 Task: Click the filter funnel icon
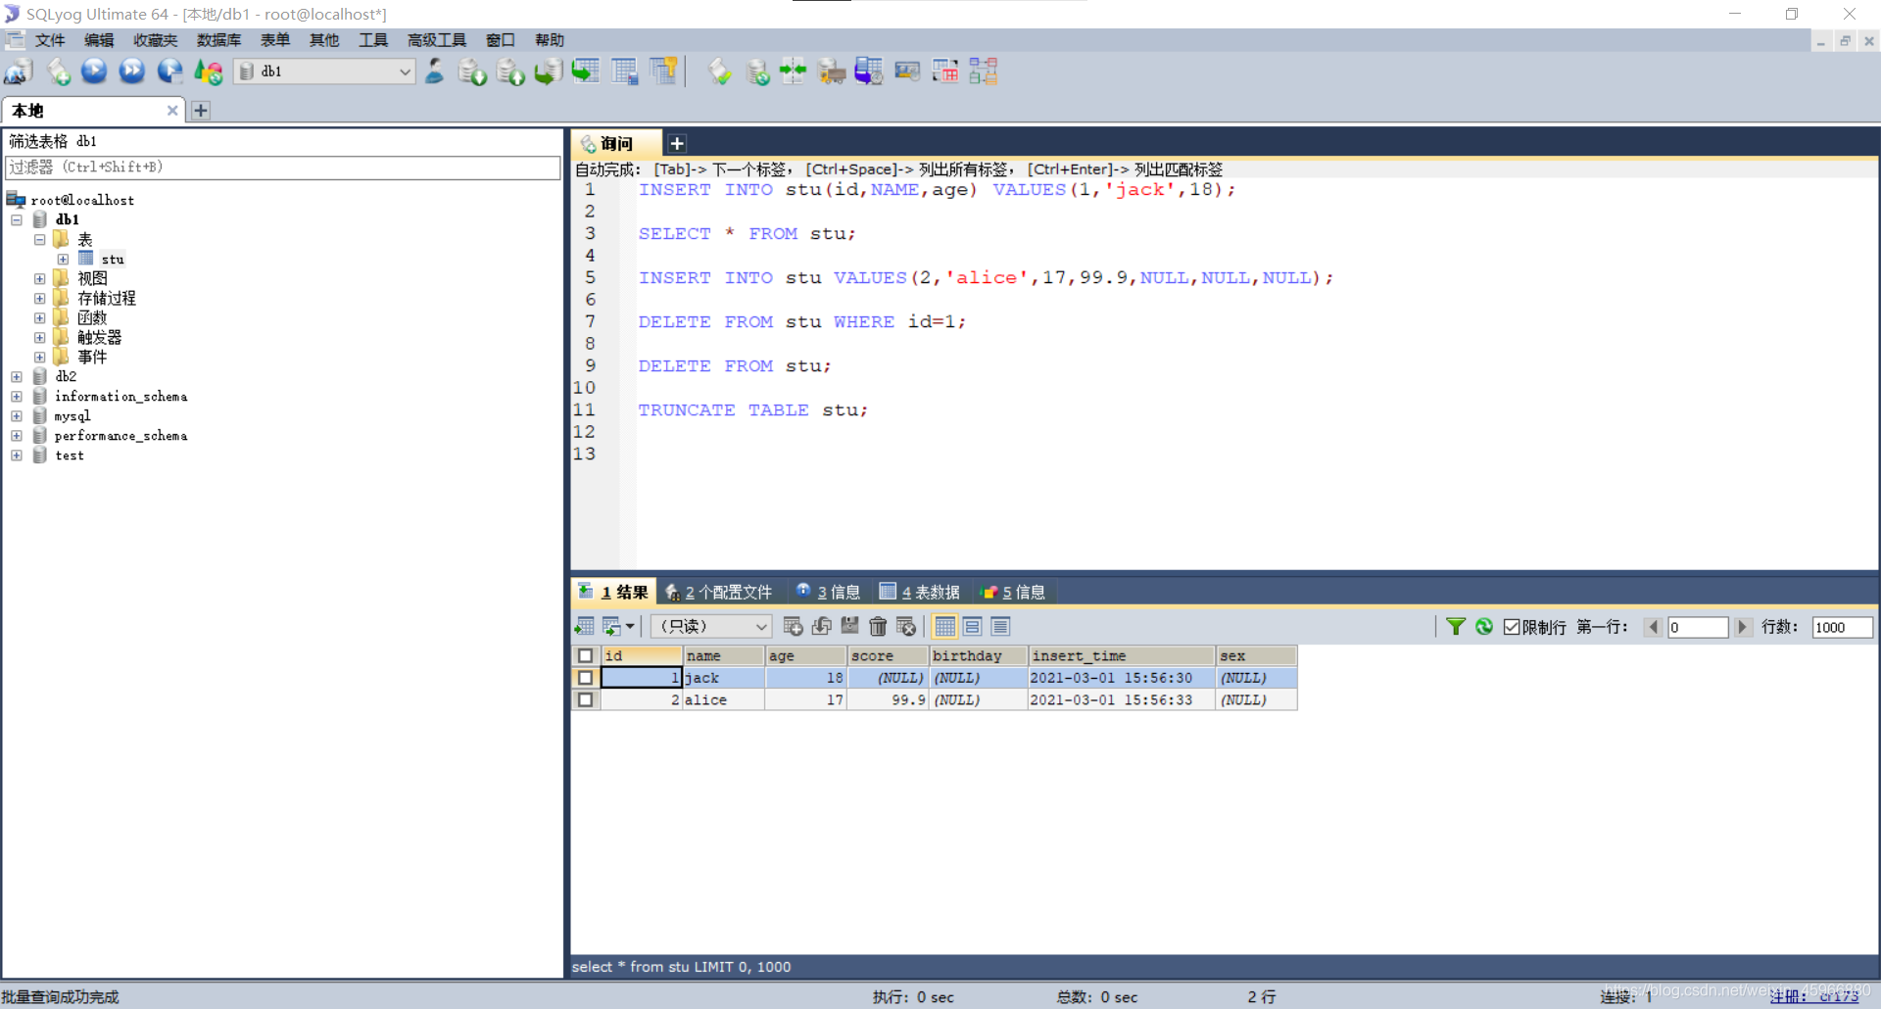point(1456,626)
